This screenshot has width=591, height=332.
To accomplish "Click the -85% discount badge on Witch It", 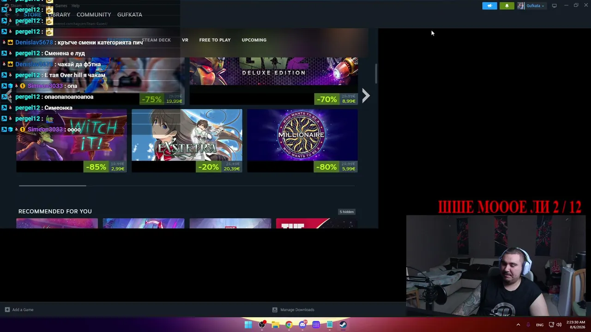I will 96,167.
